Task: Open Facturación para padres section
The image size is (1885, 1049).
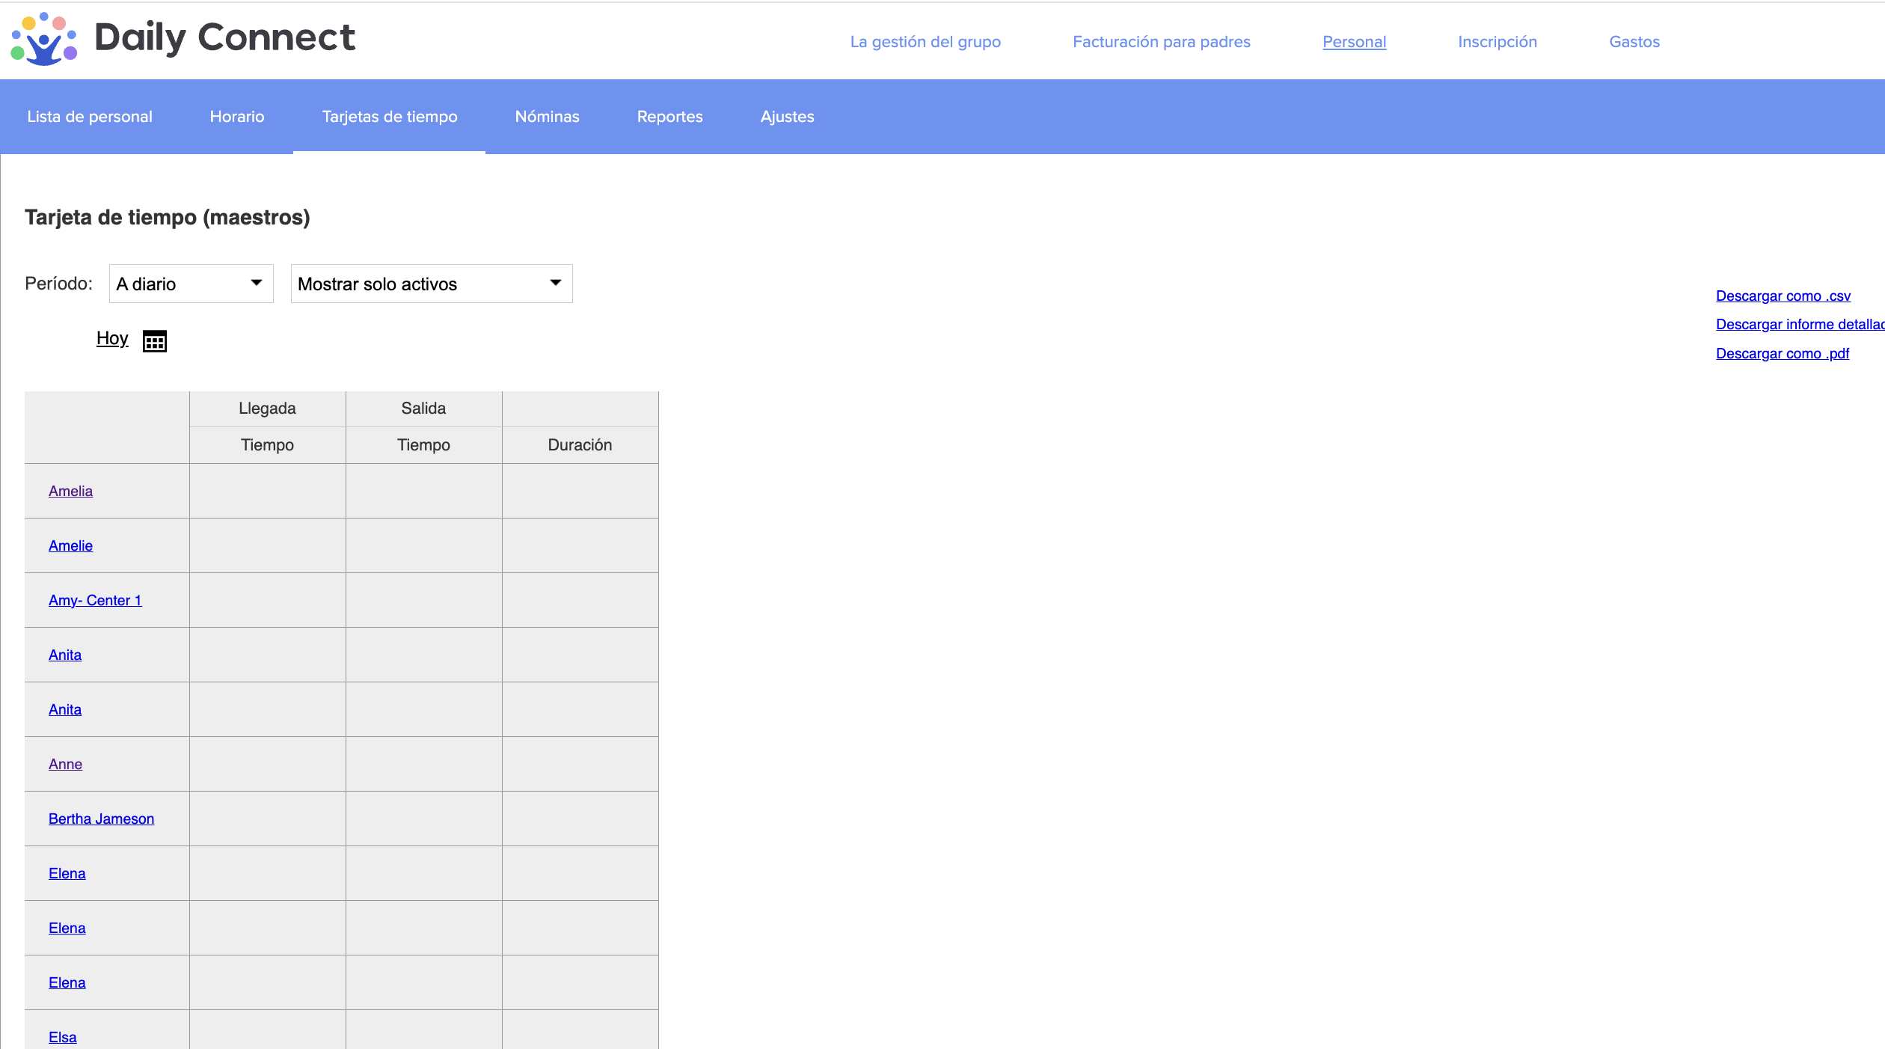Action: (1161, 42)
